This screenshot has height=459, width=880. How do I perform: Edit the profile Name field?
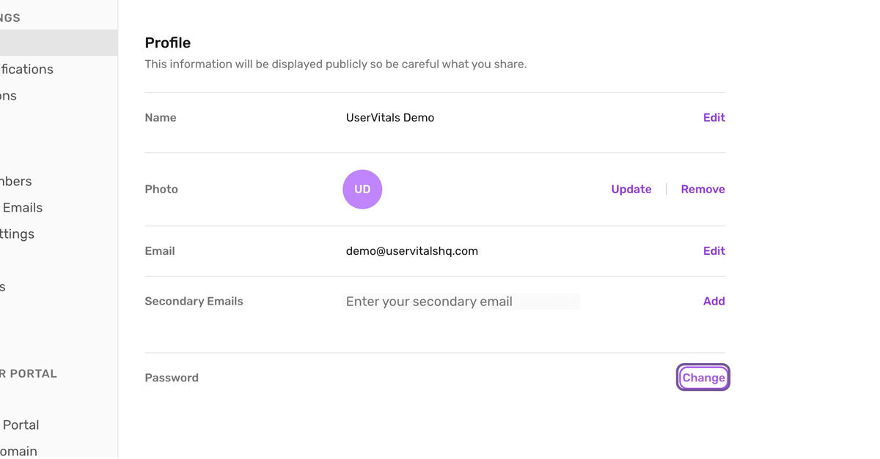click(x=714, y=117)
